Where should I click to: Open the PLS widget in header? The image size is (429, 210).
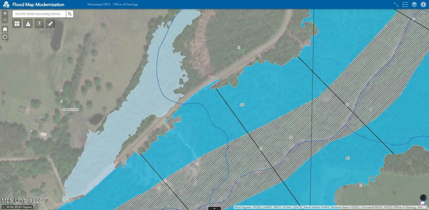[x=396, y=4]
